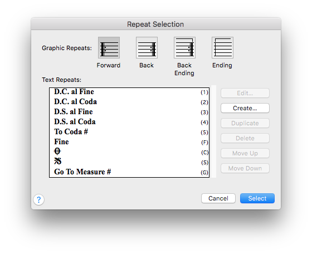Select the Ending bracket graphic icon
This screenshot has height=254, width=312.
(222, 47)
